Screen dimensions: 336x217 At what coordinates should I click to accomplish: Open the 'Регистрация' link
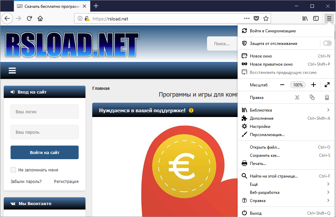[x=66, y=182]
